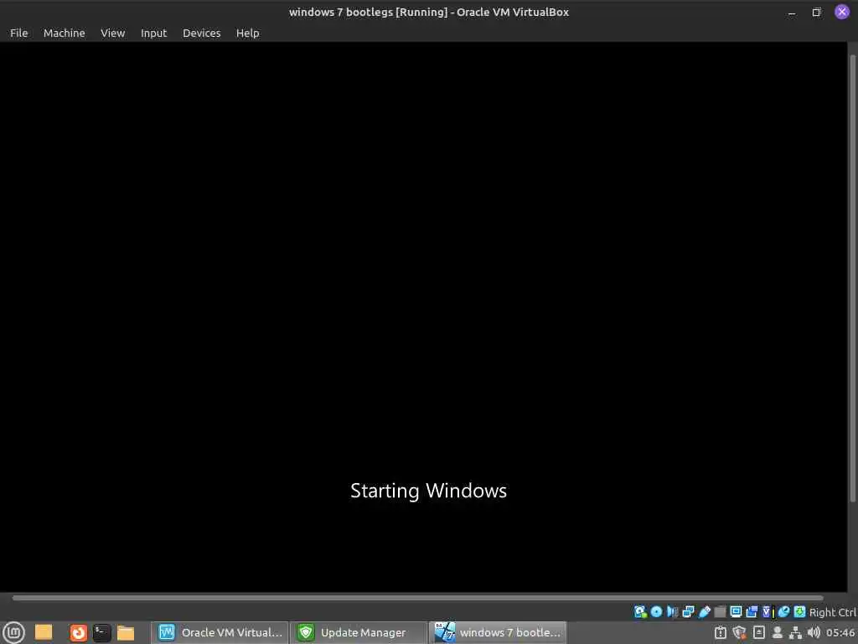Open the Files folder launcher in panel
Viewport: 858px width, 644px height.
coord(126,632)
